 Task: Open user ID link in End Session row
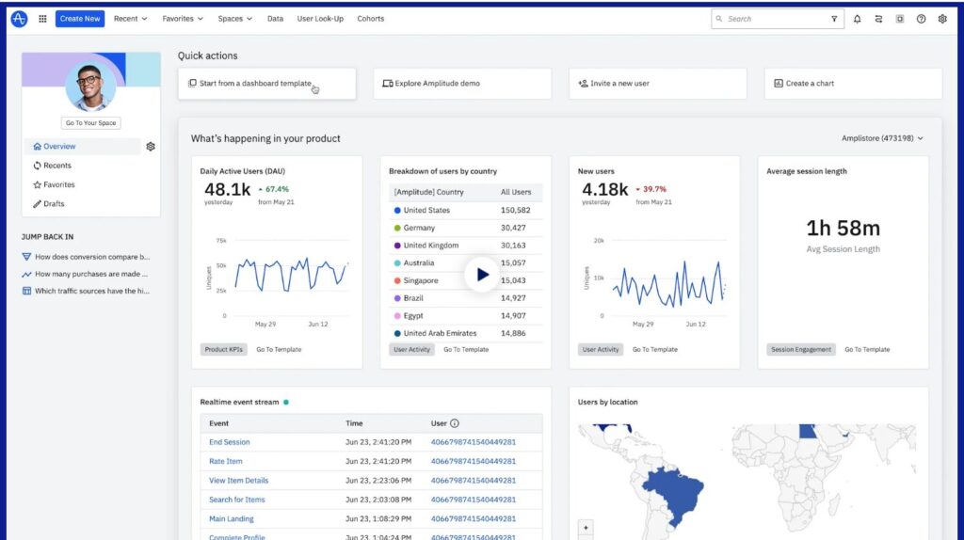(474, 442)
